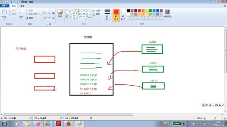Pick the purple palette color
Screen dimensions: 227x127
161,11
